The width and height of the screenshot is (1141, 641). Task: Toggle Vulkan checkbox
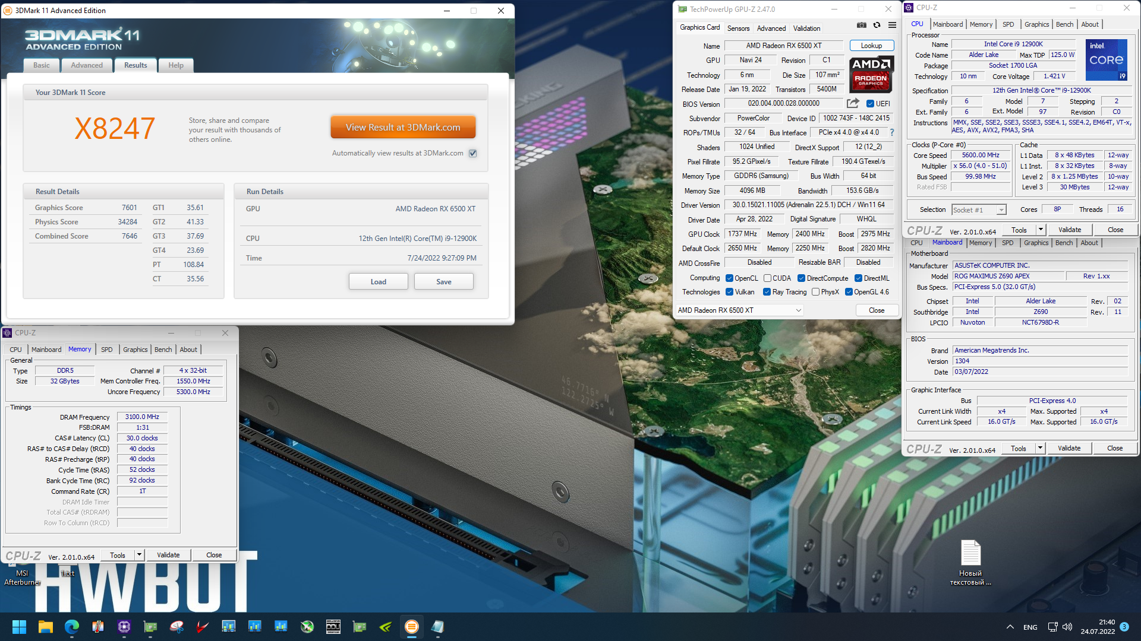729,292
